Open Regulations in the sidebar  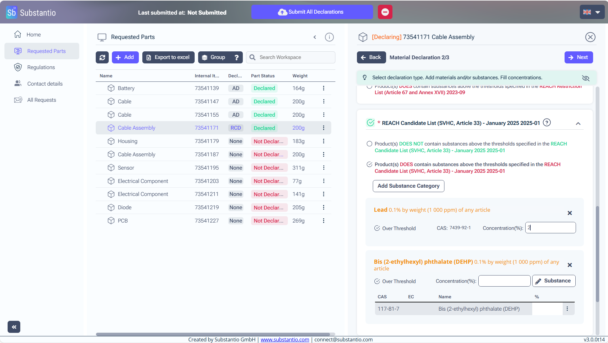[x=41, y=67]
